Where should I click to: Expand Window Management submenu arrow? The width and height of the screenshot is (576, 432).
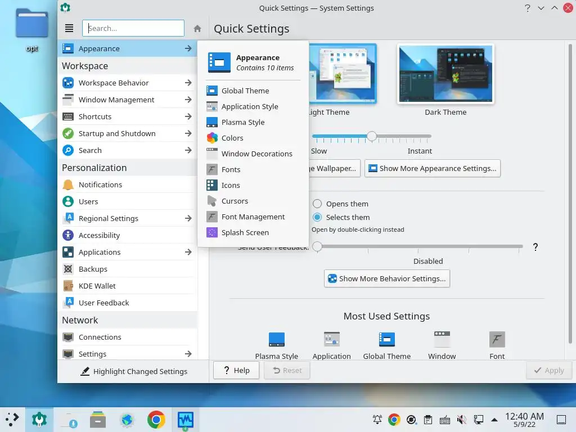click(188, 100)
